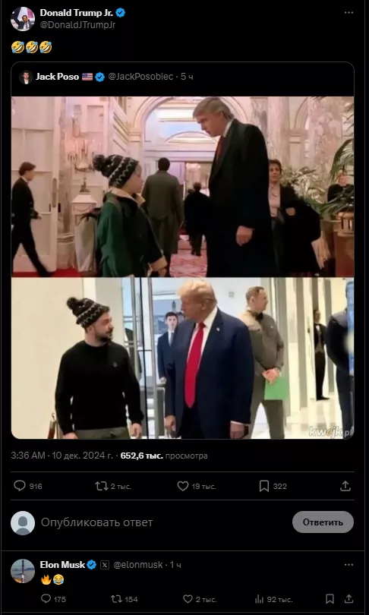The height and width of the screenshot is (615, 369).
Task: Like Elon Musk's reply with the heart
Action: coord(188,598)
